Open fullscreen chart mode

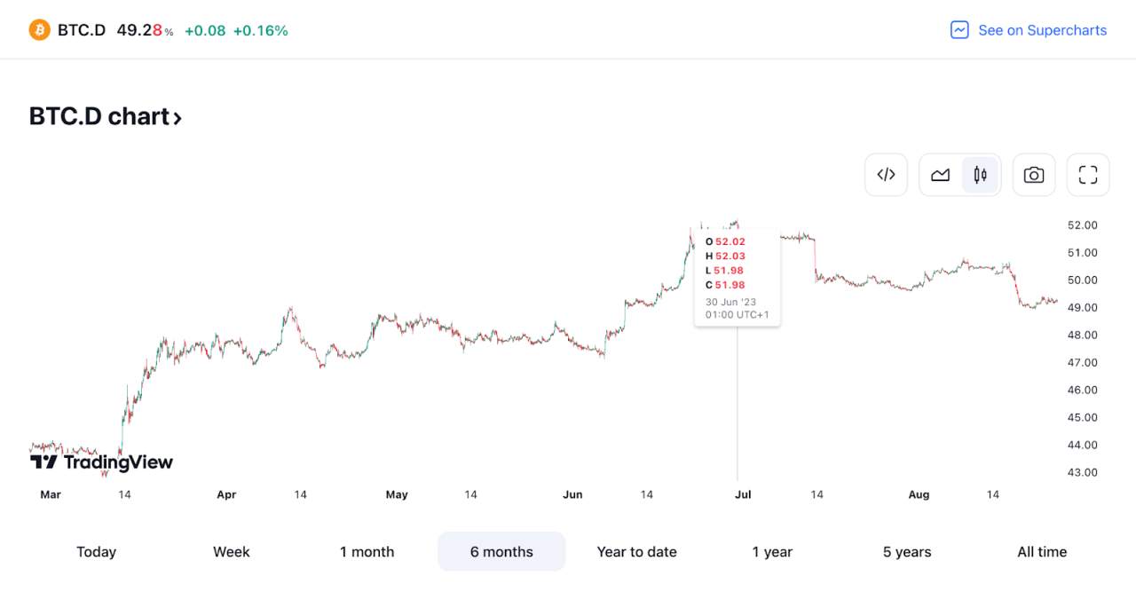[x=1088, y=175]
